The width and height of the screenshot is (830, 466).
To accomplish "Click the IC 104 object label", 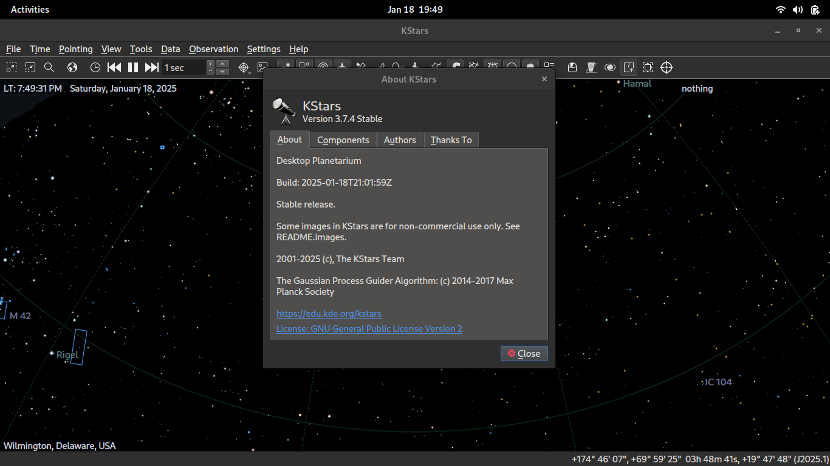I will pos(718,382).
